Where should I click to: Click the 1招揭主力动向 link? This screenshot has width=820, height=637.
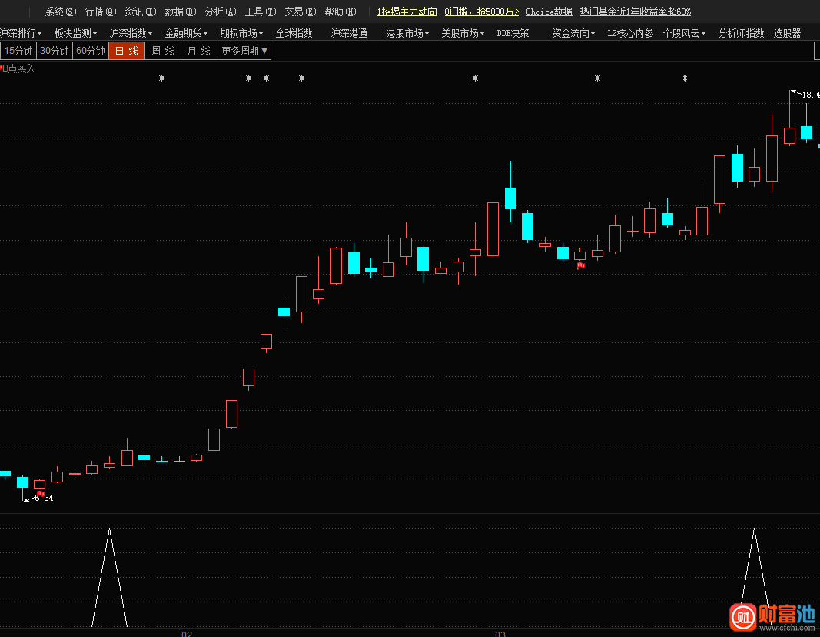407,12
